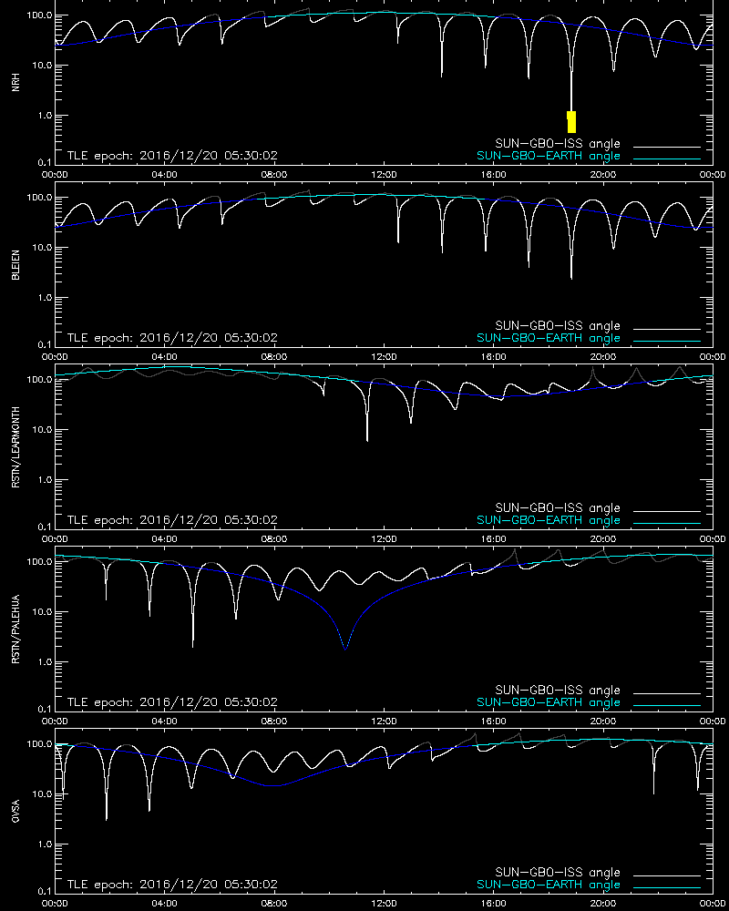Click the 04:00 tick label under BLEIEN plot
The width and height of the screenshot is (729, 911).
(x=165, y=357)
